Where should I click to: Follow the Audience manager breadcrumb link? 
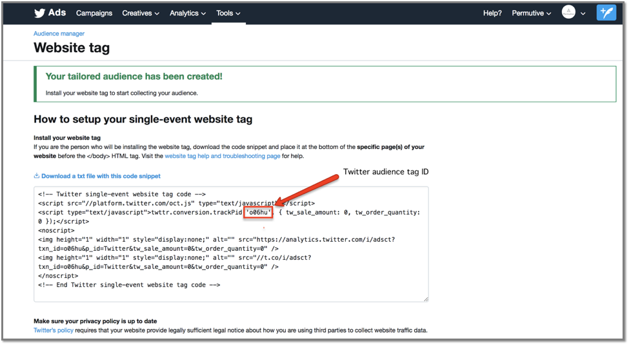tap(59, 34)
